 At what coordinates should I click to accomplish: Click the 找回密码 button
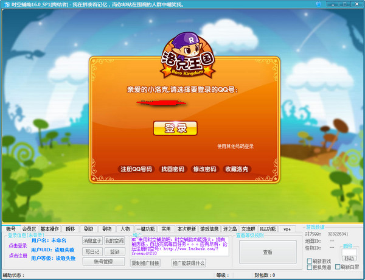tap(173, 169)
